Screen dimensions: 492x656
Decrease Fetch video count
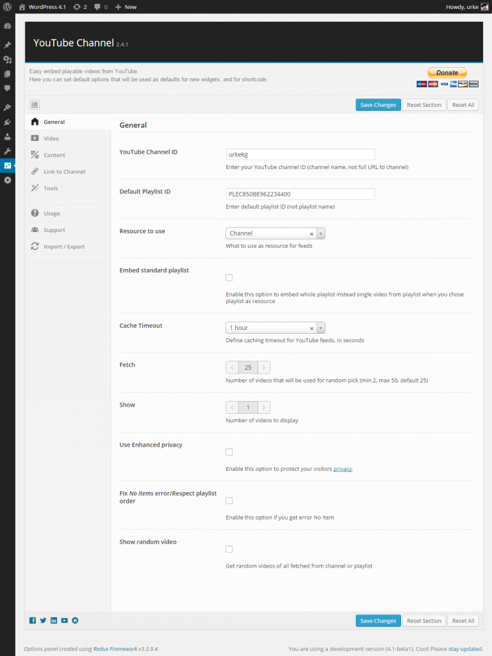(232, 367)
